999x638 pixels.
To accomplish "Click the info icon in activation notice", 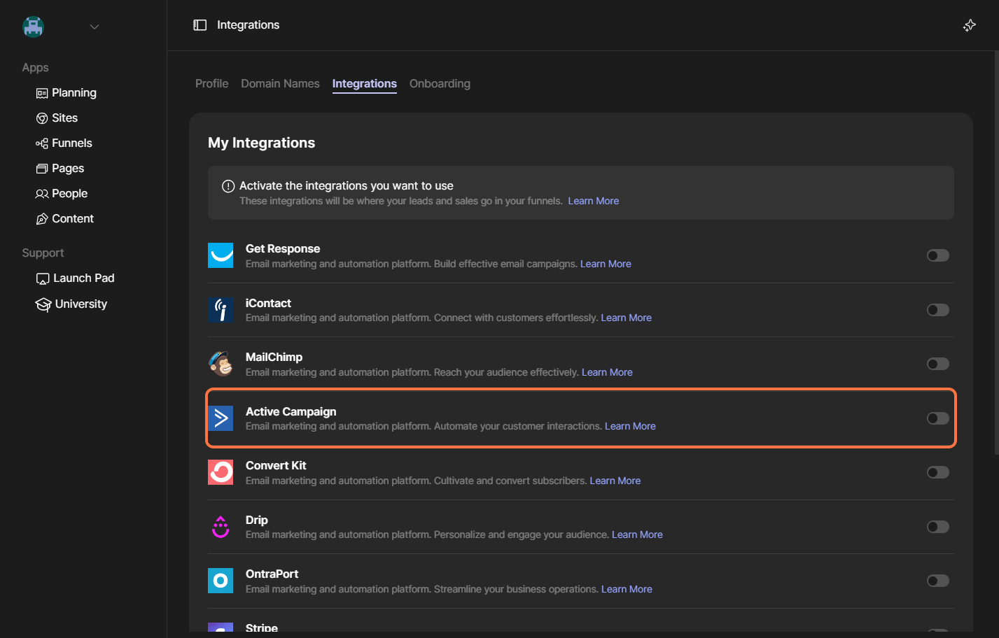I will click(x=228, y=186).
